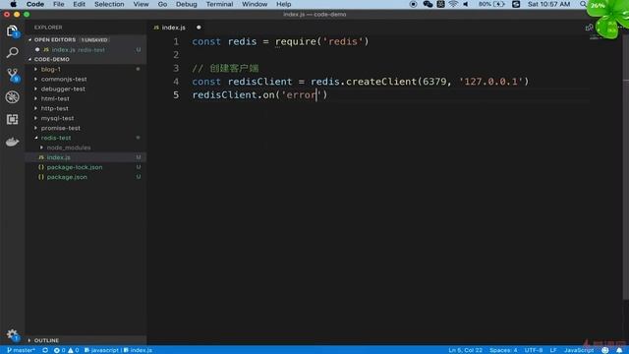
Task: Open package.json in the file tree
Action: [x=67, y=177]
